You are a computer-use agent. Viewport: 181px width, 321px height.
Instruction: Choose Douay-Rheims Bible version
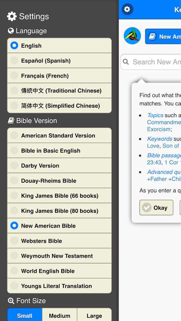[60, 181]
